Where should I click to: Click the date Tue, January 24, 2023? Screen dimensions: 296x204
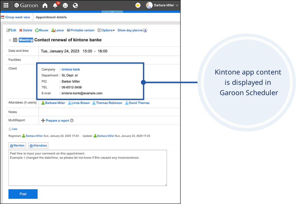[60, 51]
